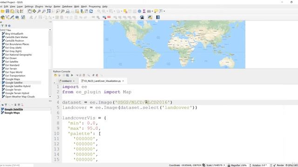The width and height of the screenshot is (298, 167).
Task: Select Google Satellite Hybrid tile
Action: [18, 86]
